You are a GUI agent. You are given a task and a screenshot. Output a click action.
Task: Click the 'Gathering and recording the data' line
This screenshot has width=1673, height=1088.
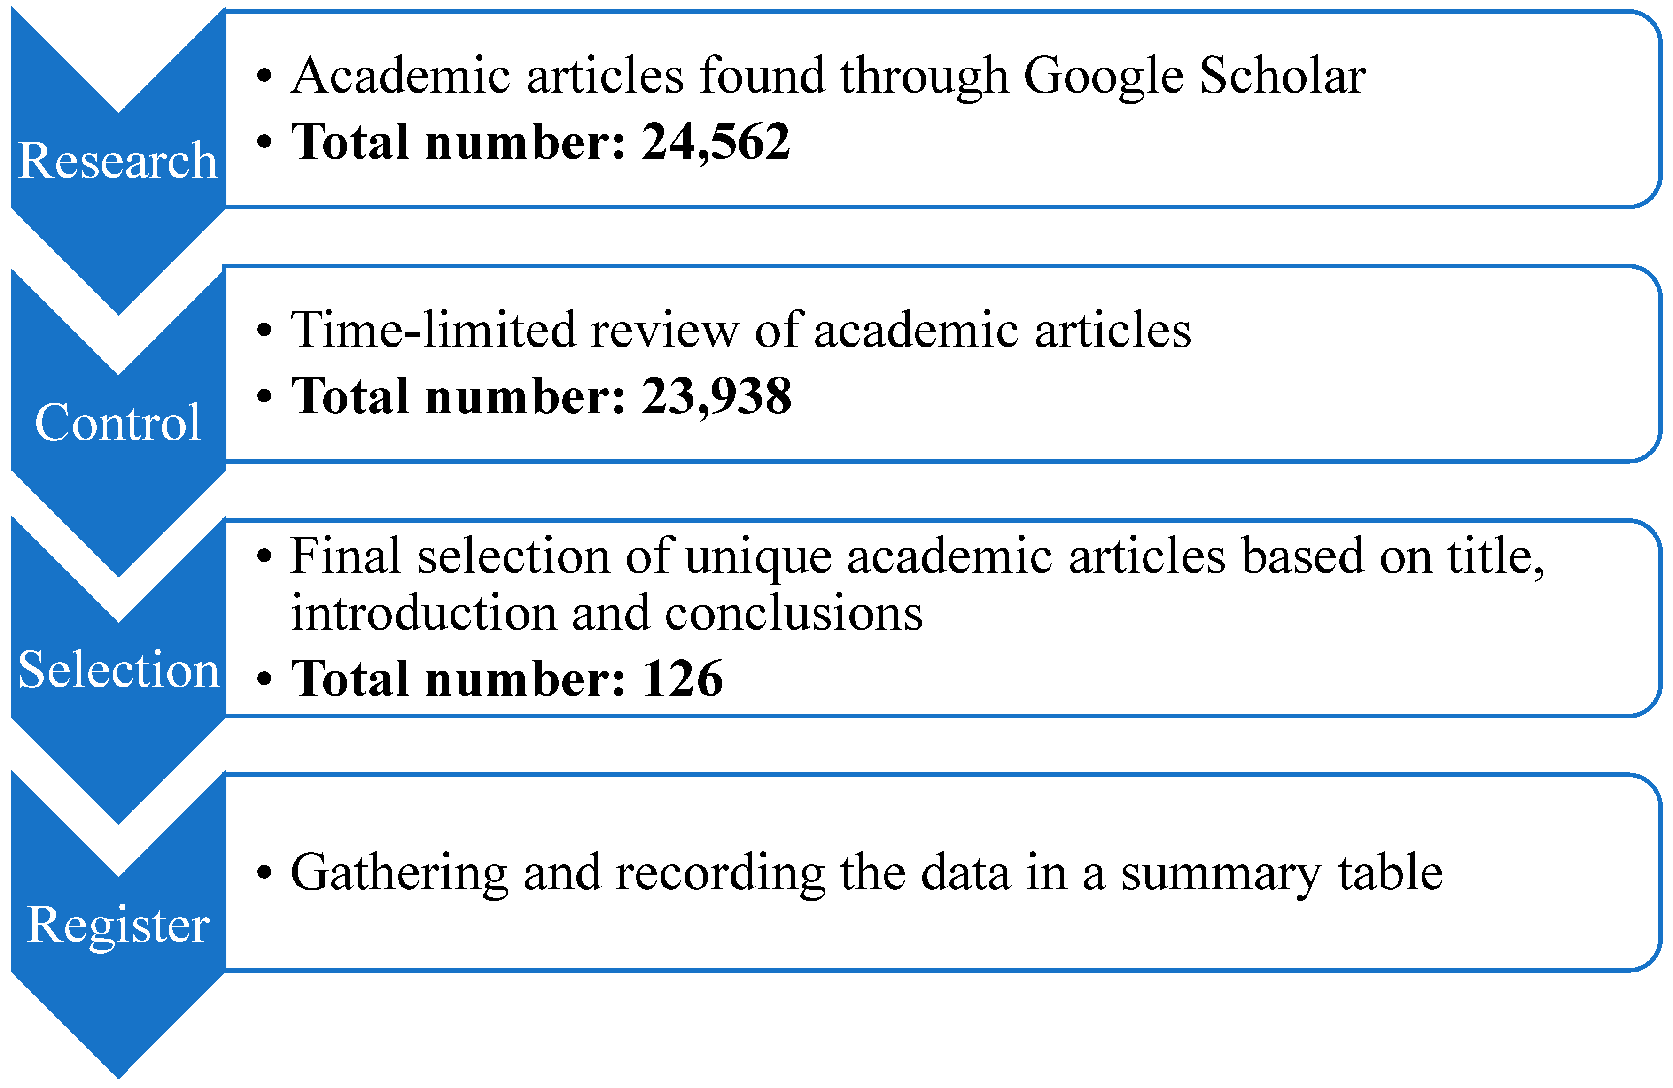[x=866, y=872]
